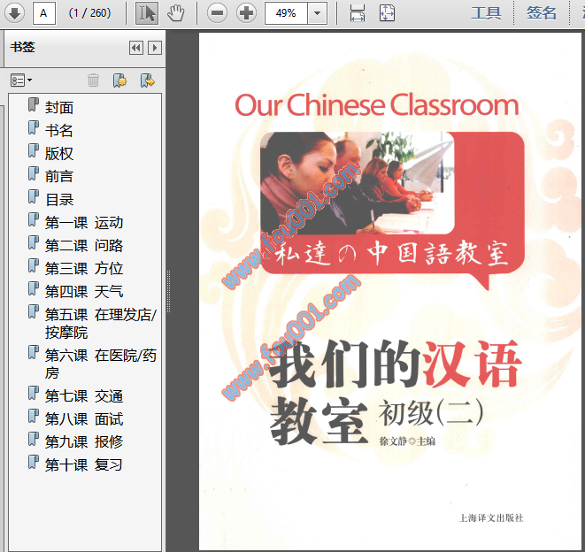The image size is (585, 552).
Task: Open the 签名 sign pane
Action: point(542,13)
